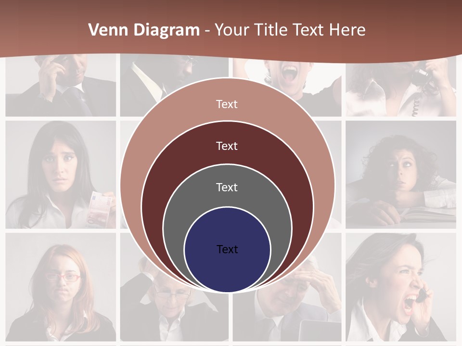Viewport: 462px width, 346px height.
Task: Click the photo of man in suit on phone
Action: click(x=61, y=86)
